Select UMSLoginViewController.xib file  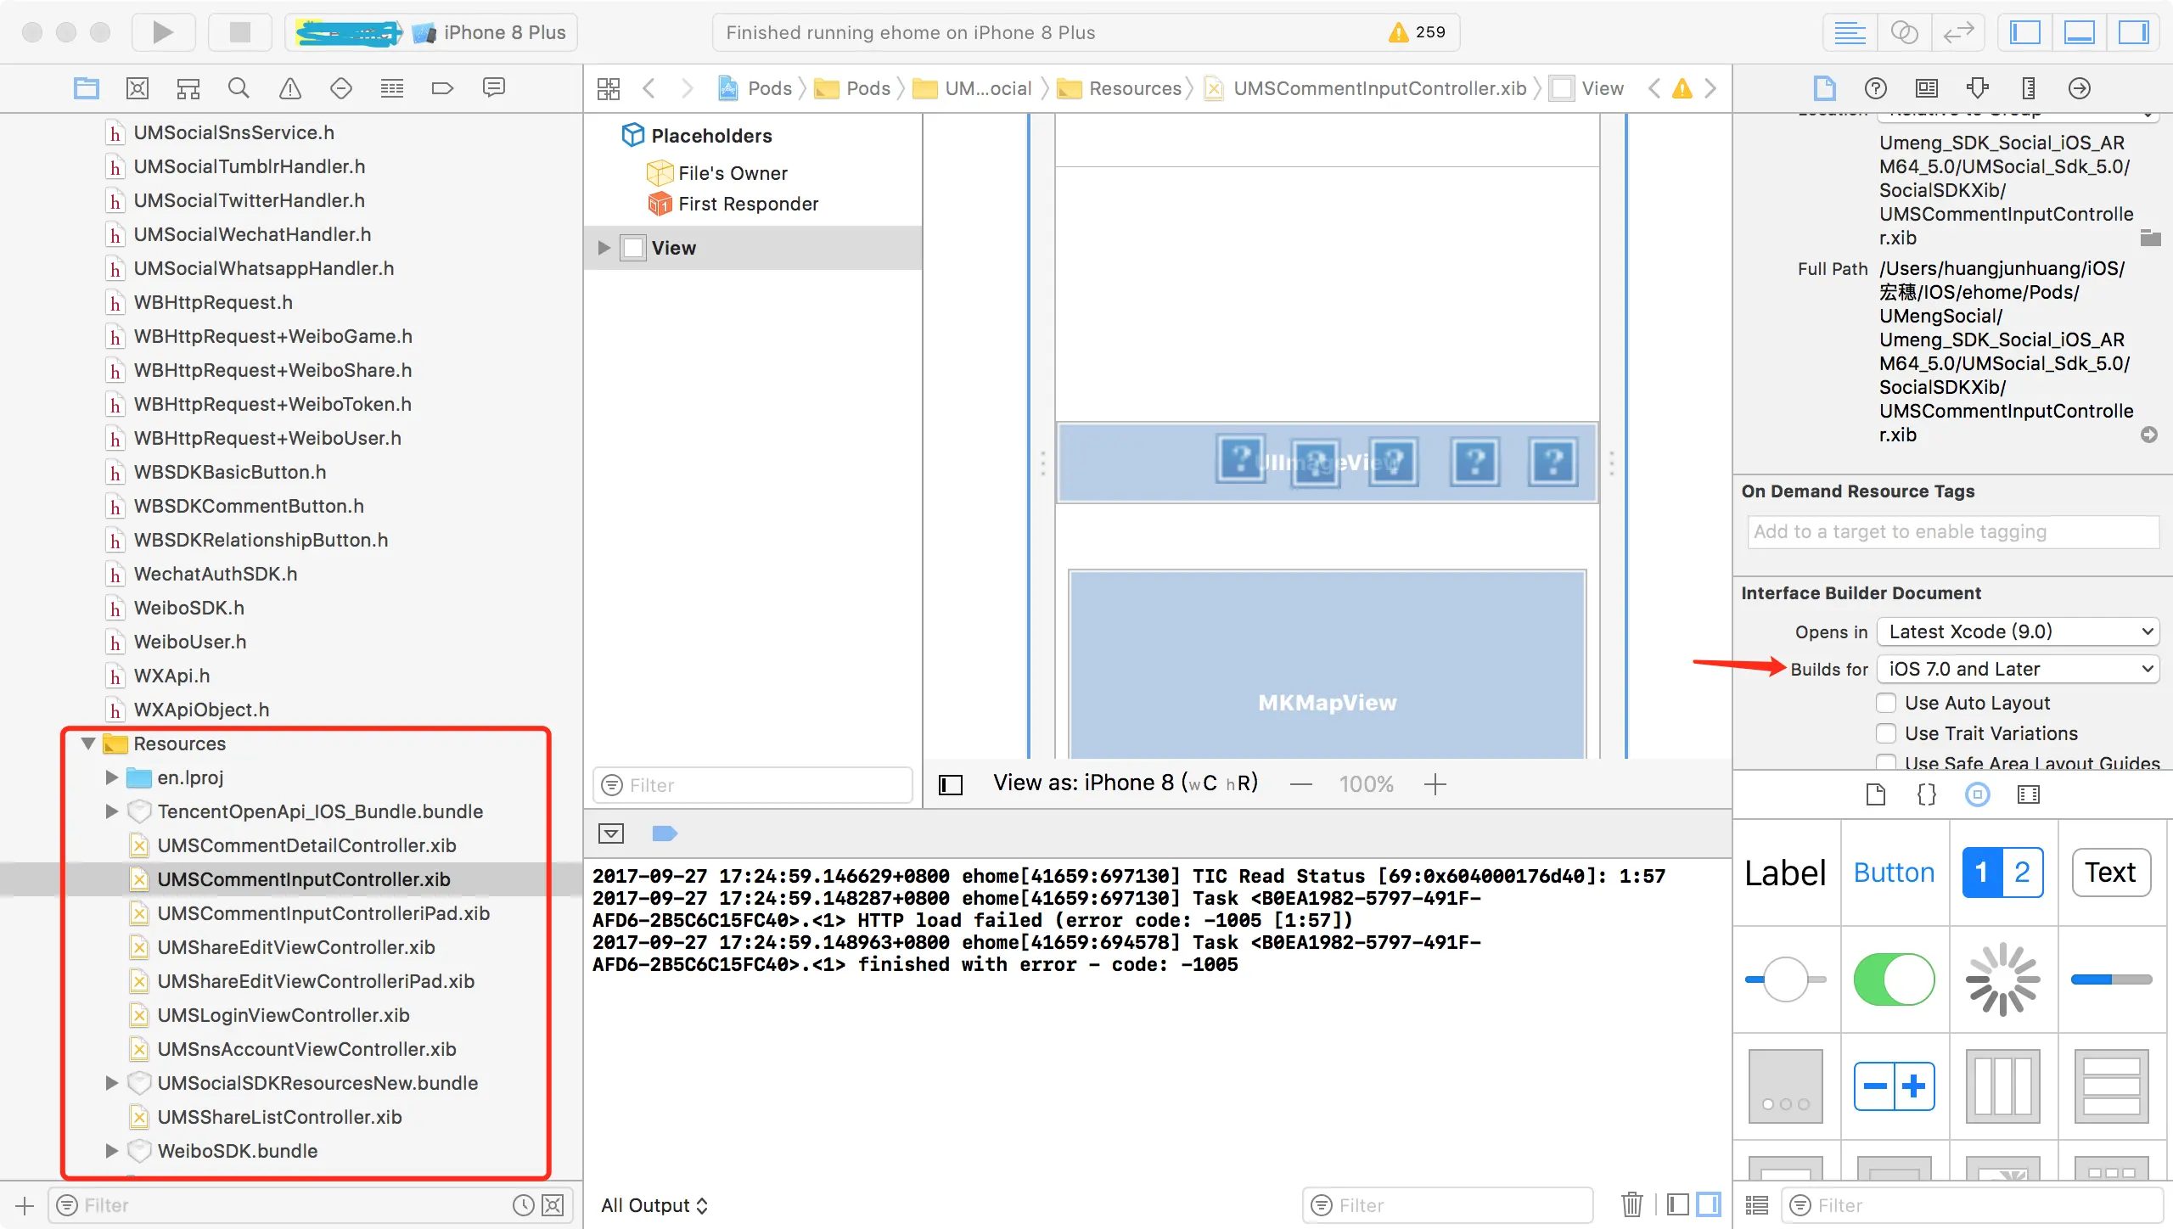pyautogui.click(x=283, y=1015)
